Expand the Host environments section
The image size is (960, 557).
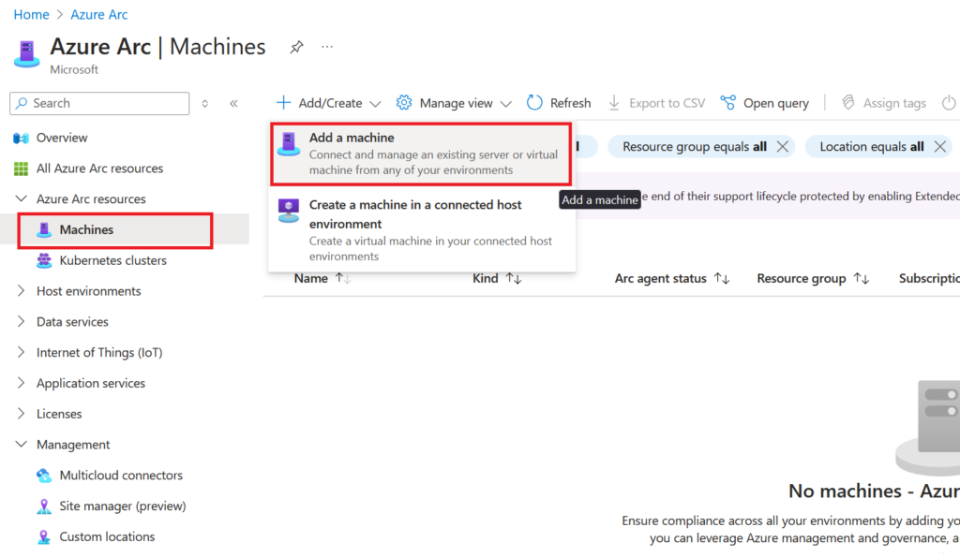tap(21, 291)
